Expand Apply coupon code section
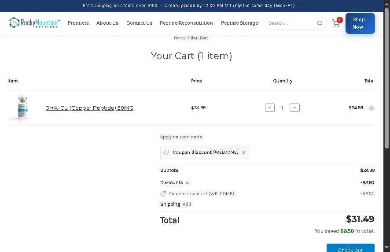390x252 pixels. [181, 137]
